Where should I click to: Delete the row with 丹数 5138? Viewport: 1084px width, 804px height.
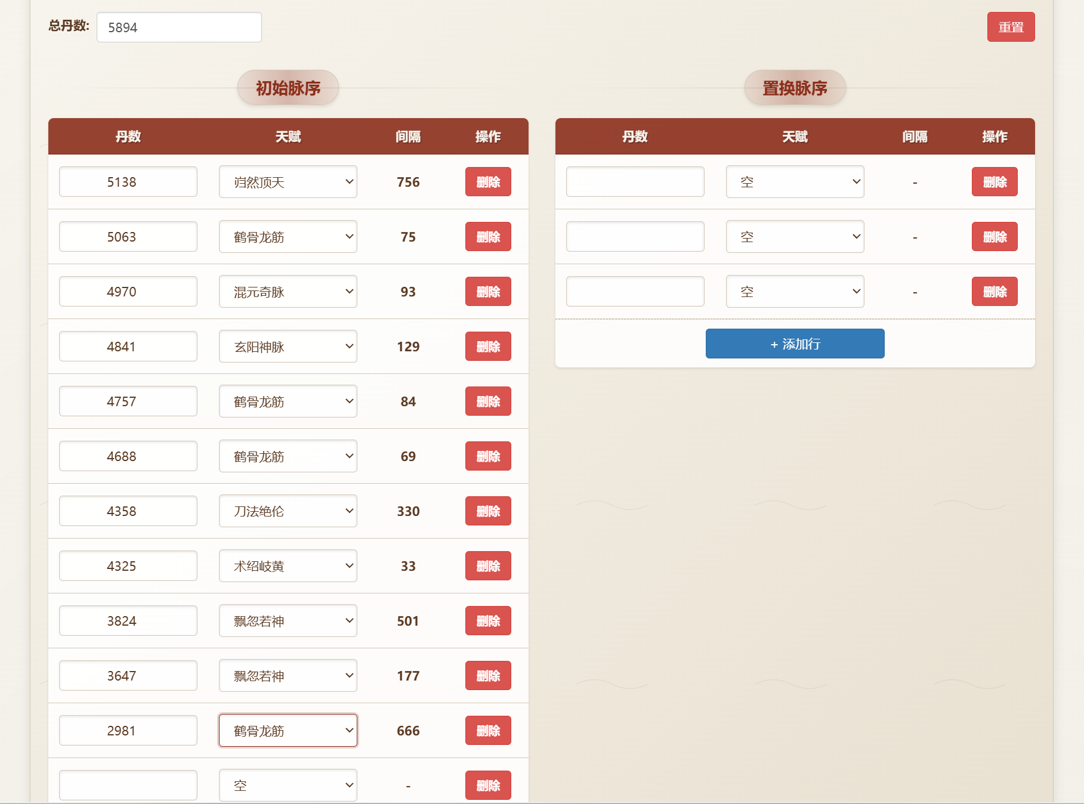(x=487, y=182)
